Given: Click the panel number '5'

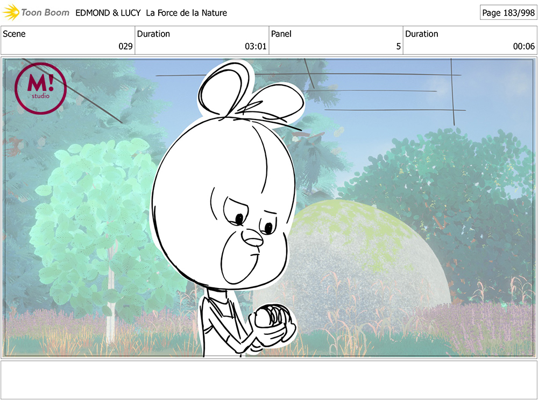Looking at the screenshot, I should [x=398, y=46].
